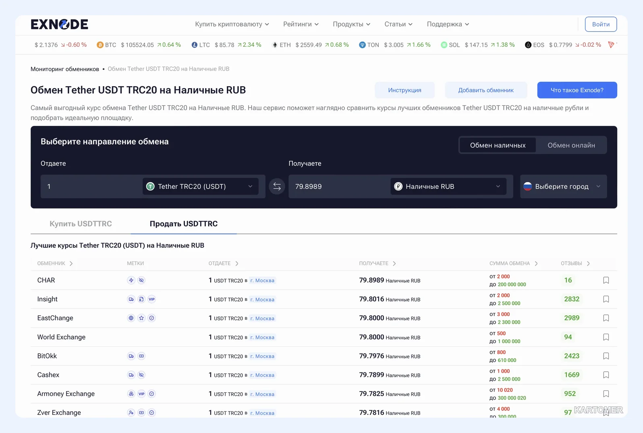This screenshot has width=643, height=433.
Task: Switch to the Обмен онлайн mode
Action: (571, 145)
